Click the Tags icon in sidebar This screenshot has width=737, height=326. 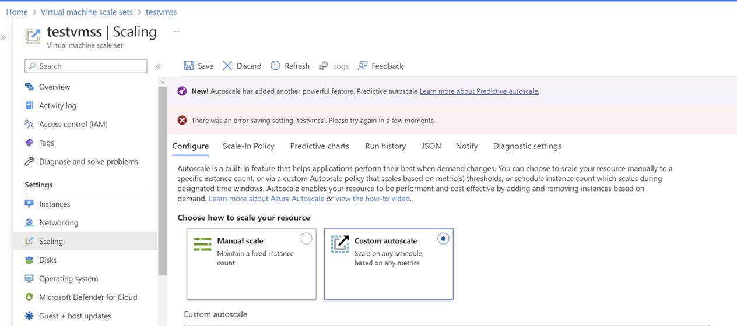[x=29, y=143]
